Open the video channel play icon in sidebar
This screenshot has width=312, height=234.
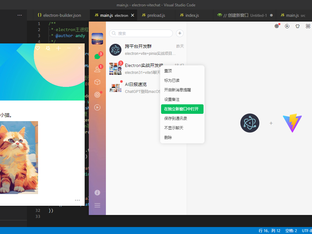click(97, 107)
